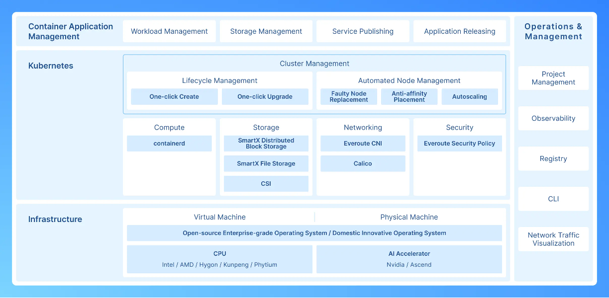This screenshot has height=298, width=609.
Task: Click the One-click Upgrade block
Action: click(265, 97)
